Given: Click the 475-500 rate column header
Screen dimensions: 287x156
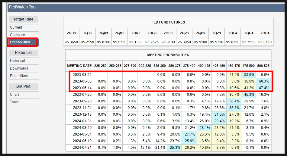Looking at the screenshot, I should [248, 66].
